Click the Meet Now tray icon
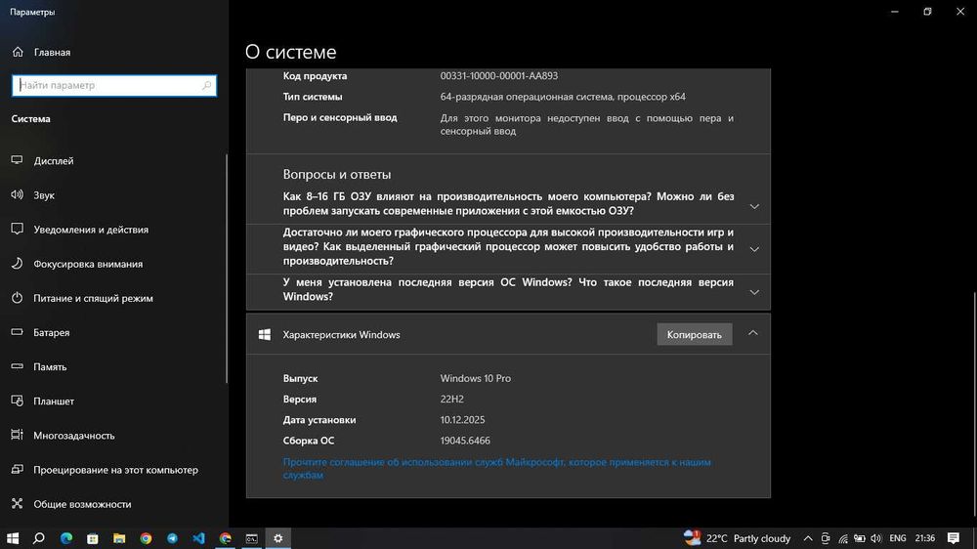Screen dimensions: 977x549 pos(825,538)
